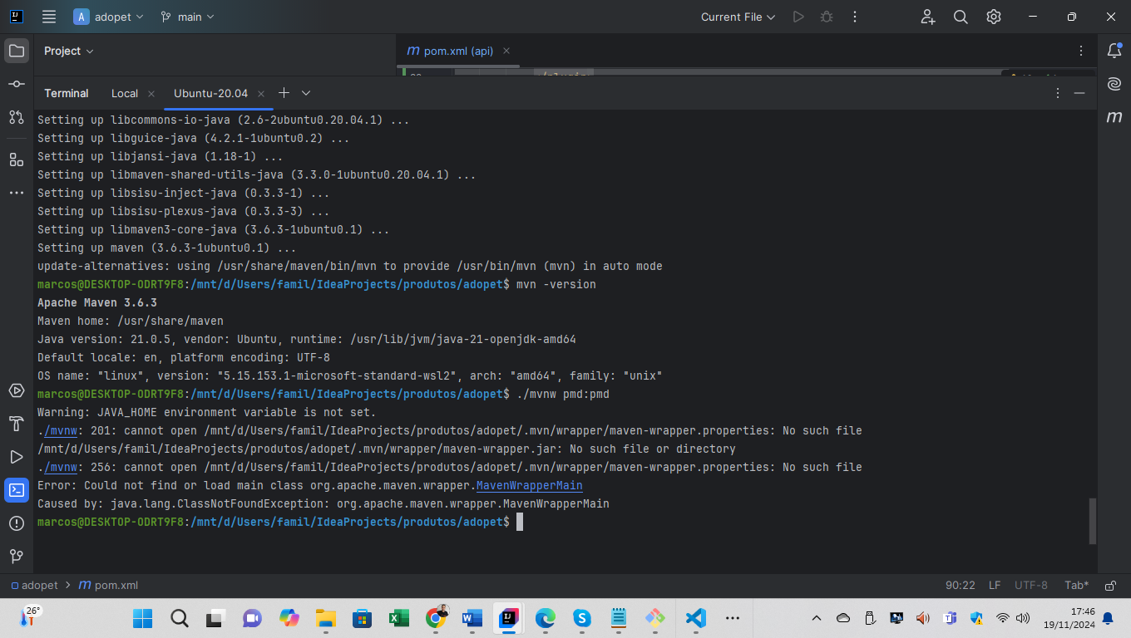
Task: Switch to the Local terminal tab
Action: tap(125, 93)
